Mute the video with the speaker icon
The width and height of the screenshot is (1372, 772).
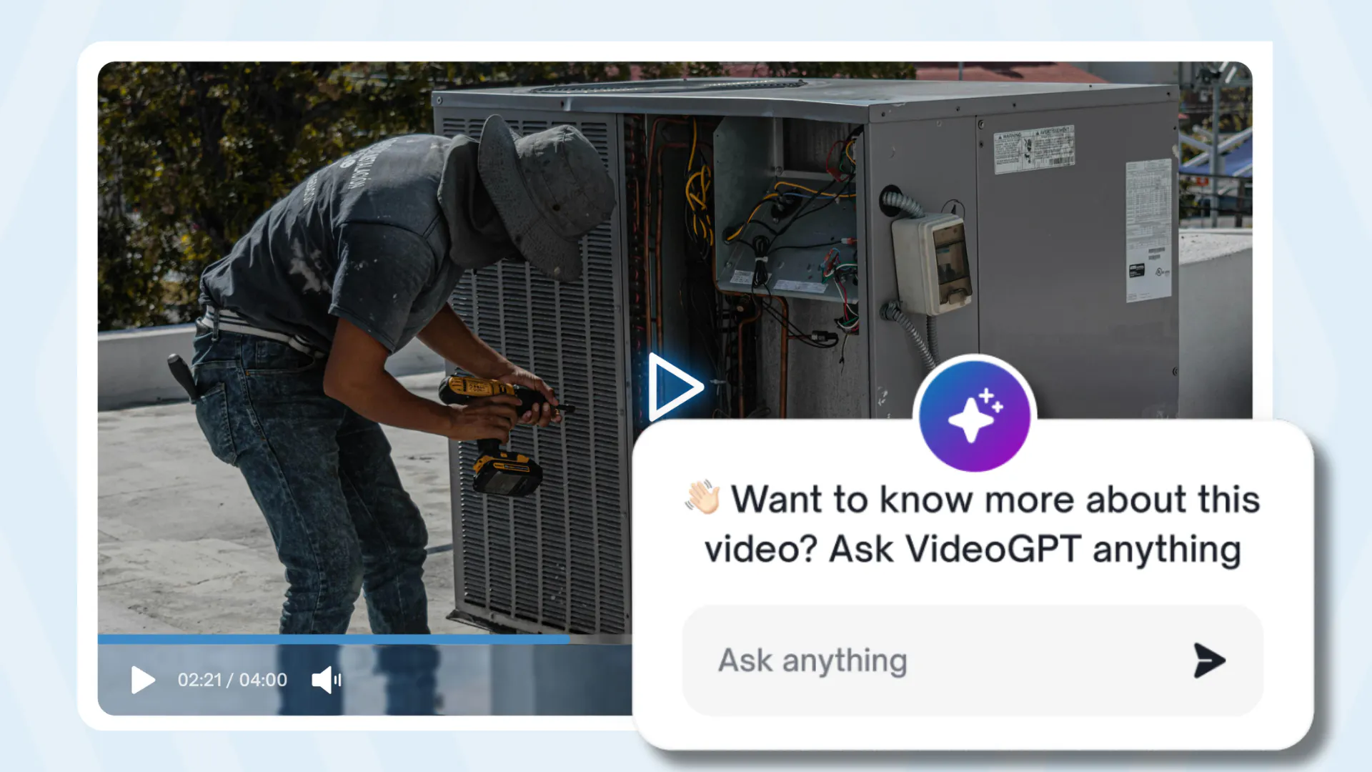[x=327, y=680]
